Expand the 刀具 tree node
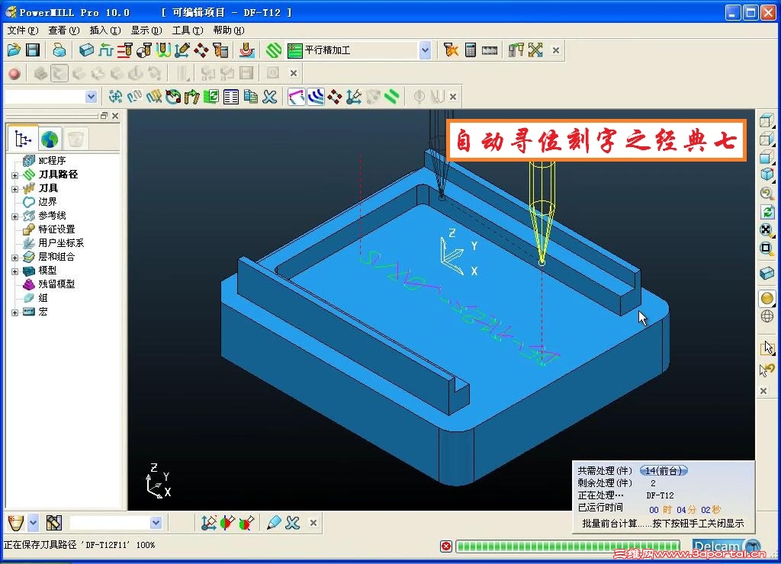Screen dimensions: 781x564 (14, 189)
